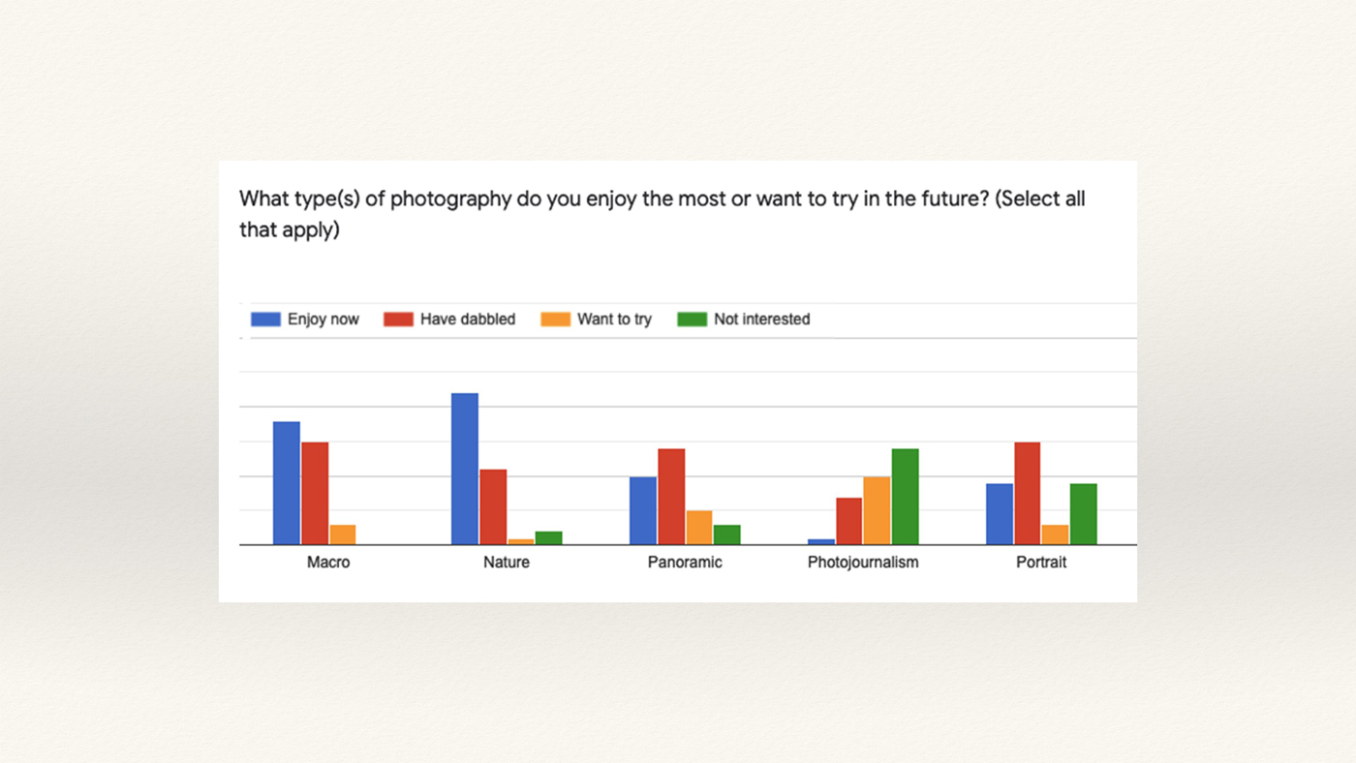This screenshot has height=763, width=1356.
Task: Click the green Portrait bar
Action: click(x=1084, y=514)
